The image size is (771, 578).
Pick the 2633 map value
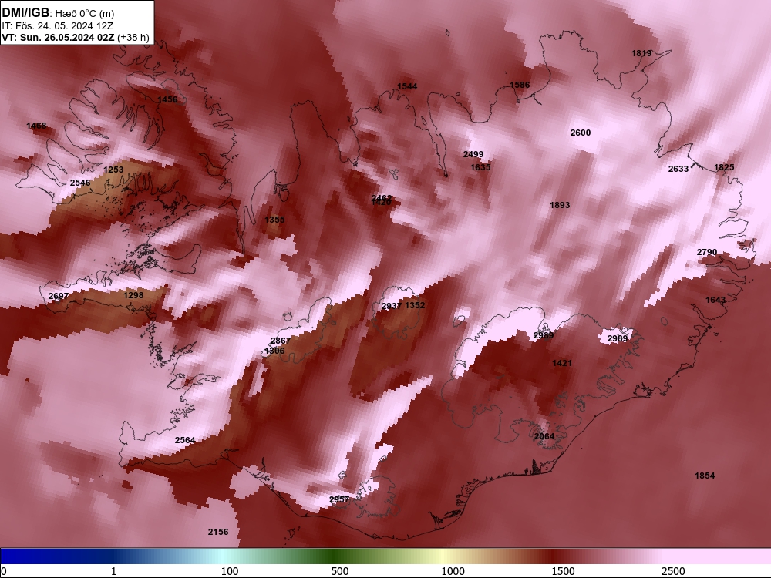coord(678,169)
